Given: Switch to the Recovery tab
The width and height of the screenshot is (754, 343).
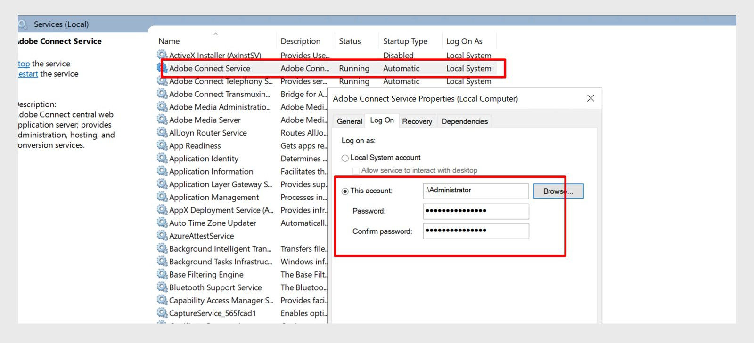Looking at the screenshot, I should (x=417, y=121).
